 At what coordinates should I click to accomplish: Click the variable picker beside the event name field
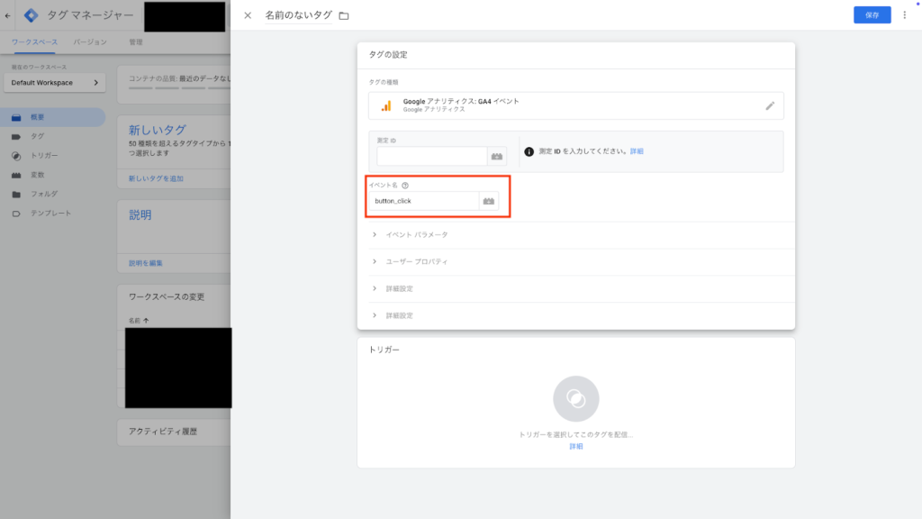(x=487, y=200)
